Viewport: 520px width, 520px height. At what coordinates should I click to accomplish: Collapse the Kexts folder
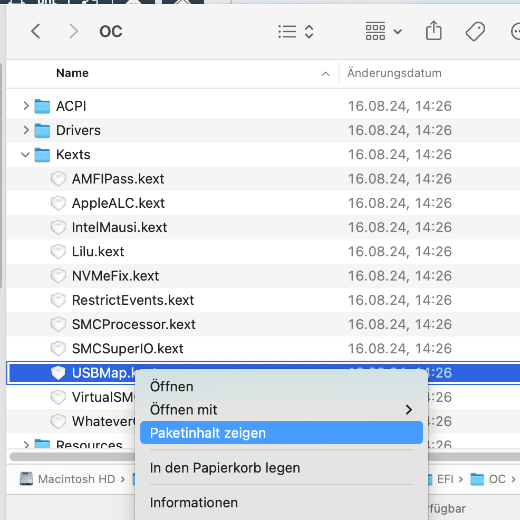pyautogui.click(x=26, y=155)
